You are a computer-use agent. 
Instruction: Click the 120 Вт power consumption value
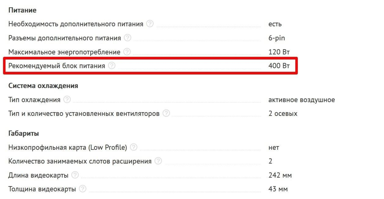[x=279, y=52]
